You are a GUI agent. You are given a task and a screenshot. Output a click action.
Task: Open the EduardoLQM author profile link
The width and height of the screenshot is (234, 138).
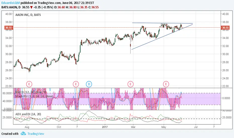click(11, 3)
